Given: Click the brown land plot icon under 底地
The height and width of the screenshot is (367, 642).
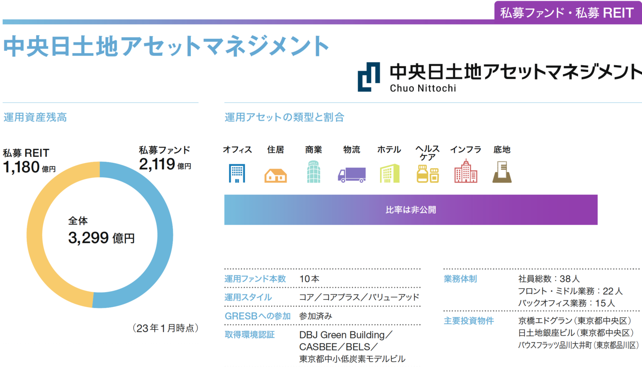Looking at the screenshot, I should pos(502,173).
